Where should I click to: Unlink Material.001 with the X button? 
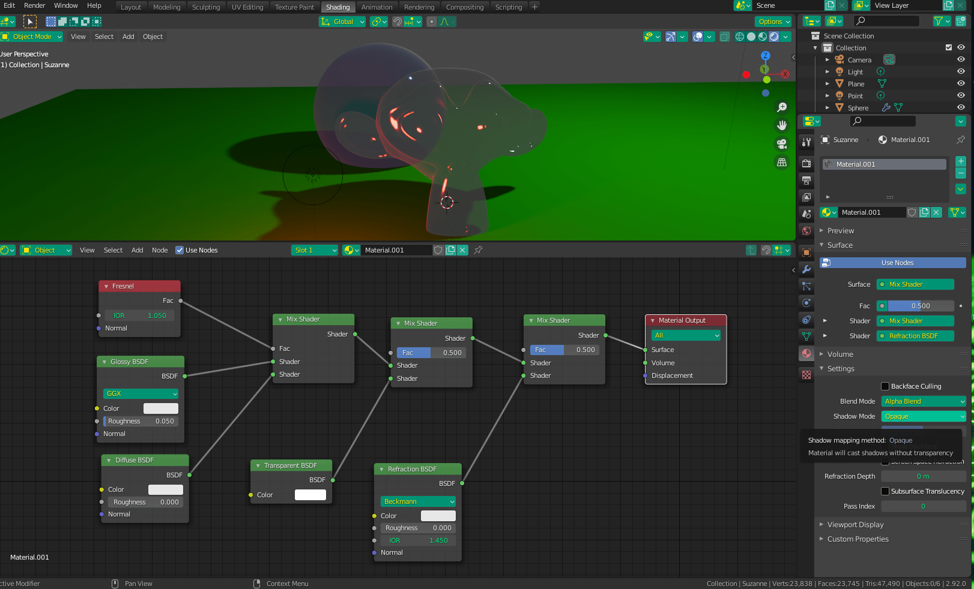click(x=936, y=212)
